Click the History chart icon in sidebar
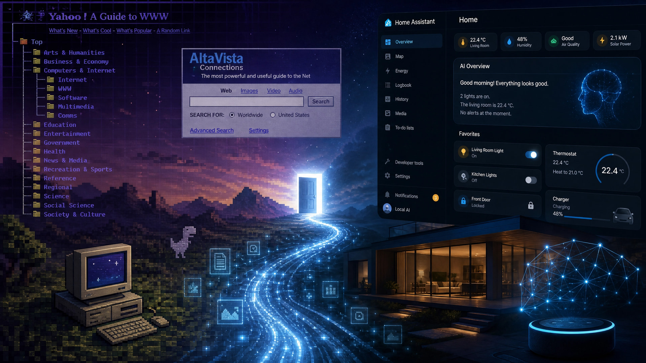 388,99
